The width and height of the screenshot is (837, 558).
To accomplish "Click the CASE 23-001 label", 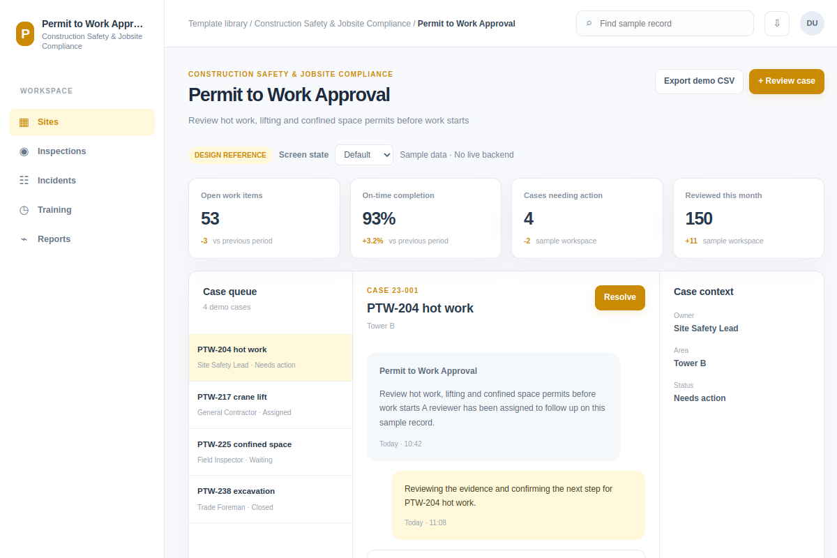I will click(393, 291).
